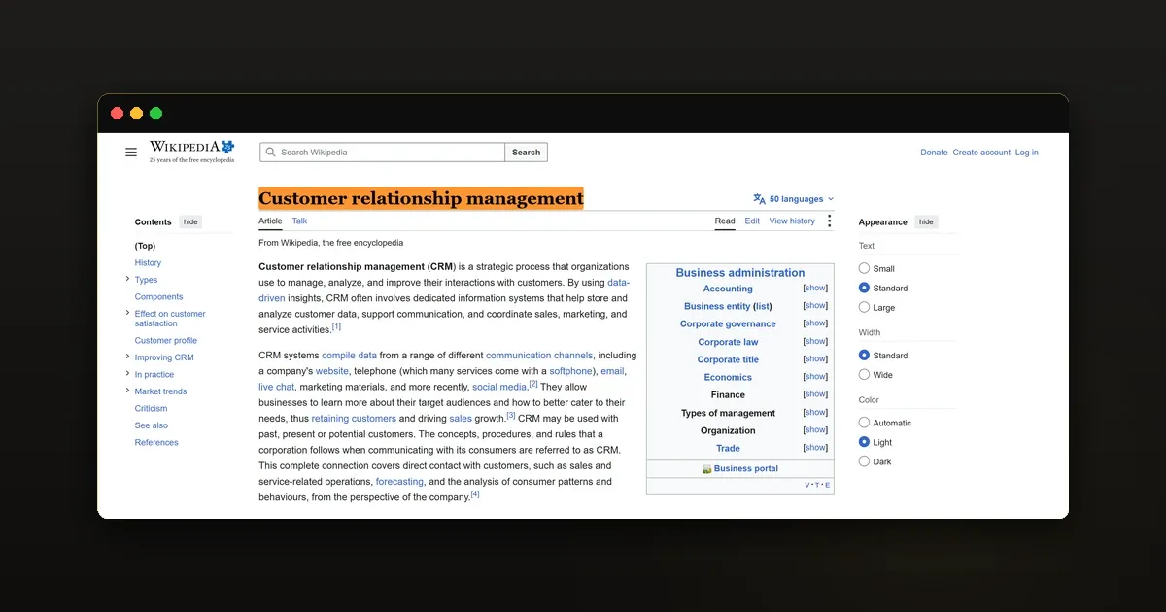Show the Finance list
This screenshot has height=612, width=1166.
[x=815, y=394]
